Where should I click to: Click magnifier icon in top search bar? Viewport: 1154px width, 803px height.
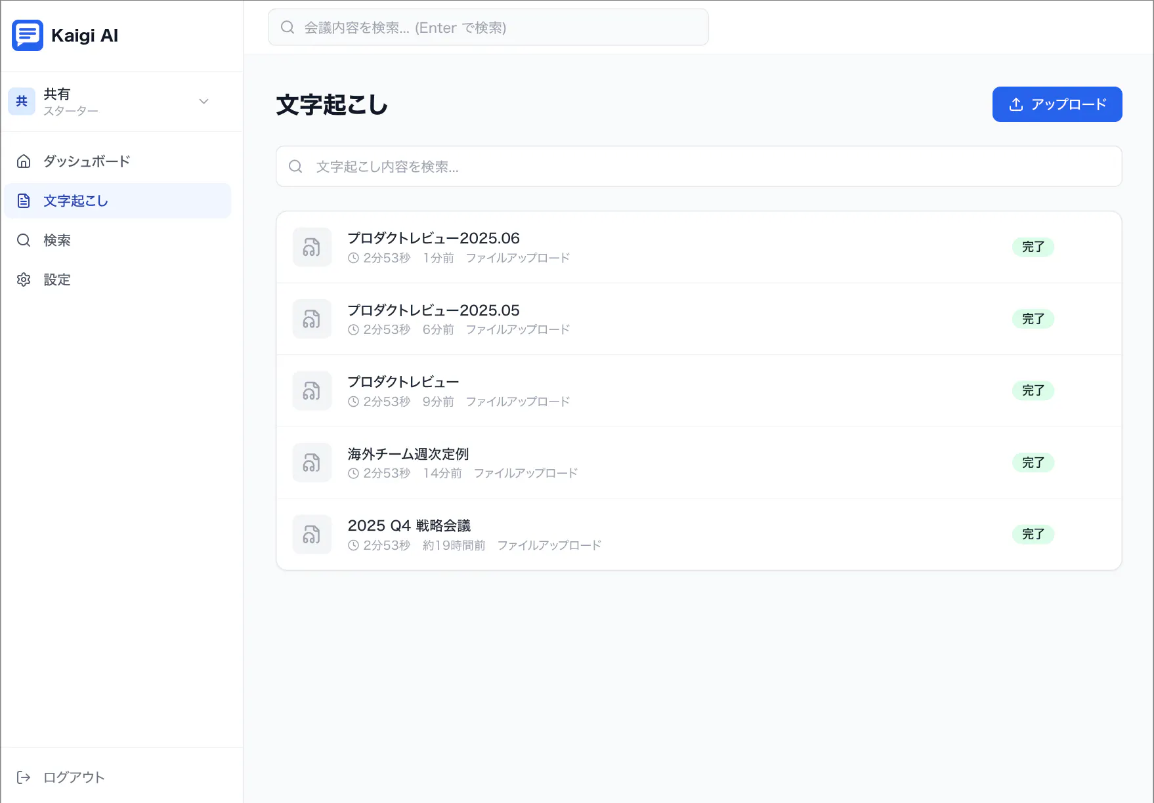pyautogui.click(x=288, y=28)
